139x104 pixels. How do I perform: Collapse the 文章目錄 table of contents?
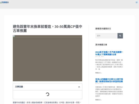tap(79, 87)
